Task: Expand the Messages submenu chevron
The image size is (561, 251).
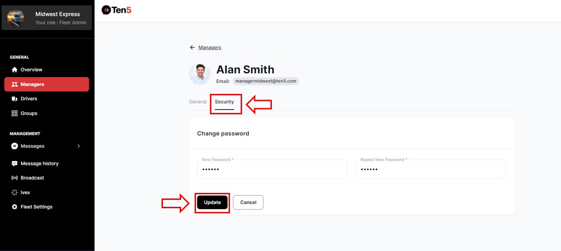Action: 79,146
